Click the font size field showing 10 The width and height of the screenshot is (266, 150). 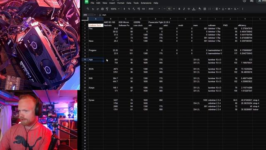169,9
